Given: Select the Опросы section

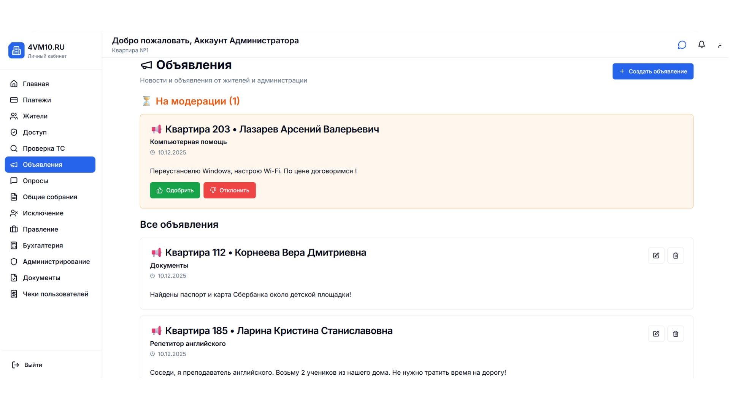Looking at the screenshot, I should pyautogui.click(x=36, y=181).
